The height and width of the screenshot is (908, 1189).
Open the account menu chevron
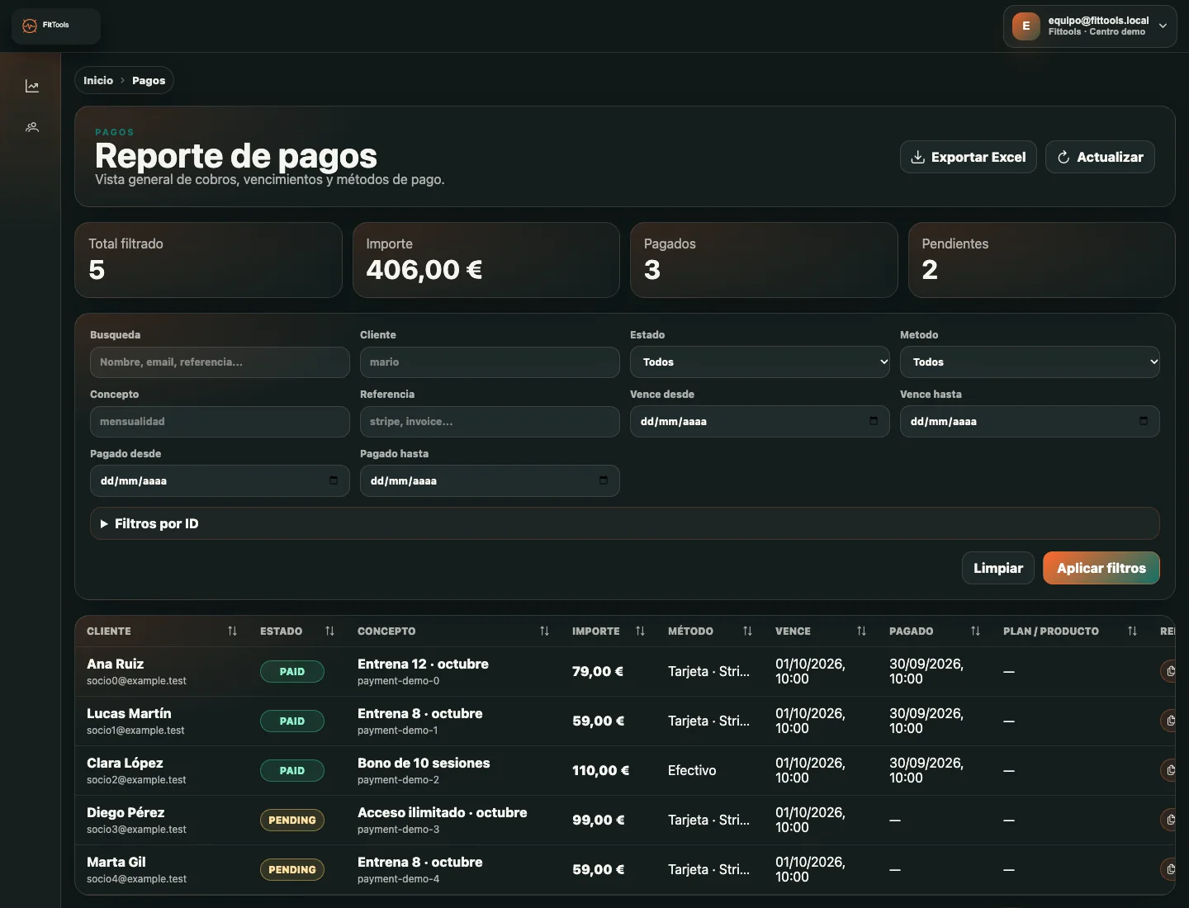[1163, 26]
